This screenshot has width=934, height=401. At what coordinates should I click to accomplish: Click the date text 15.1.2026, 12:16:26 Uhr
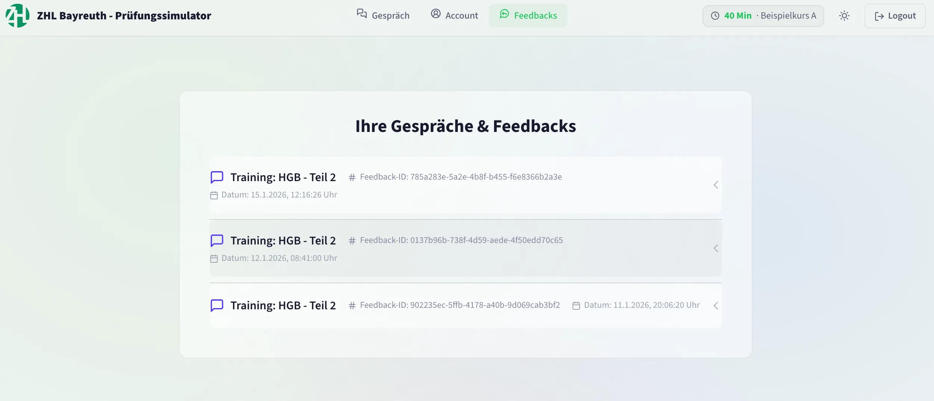point(279,195)
